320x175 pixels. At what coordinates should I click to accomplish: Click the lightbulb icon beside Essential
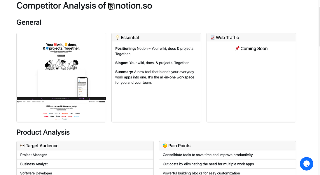point(118,38)
